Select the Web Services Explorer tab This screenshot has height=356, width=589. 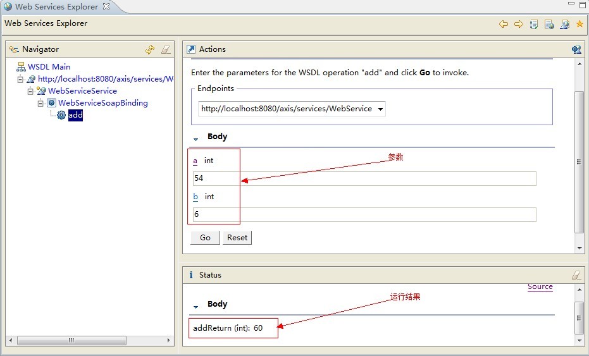point(56,7)
